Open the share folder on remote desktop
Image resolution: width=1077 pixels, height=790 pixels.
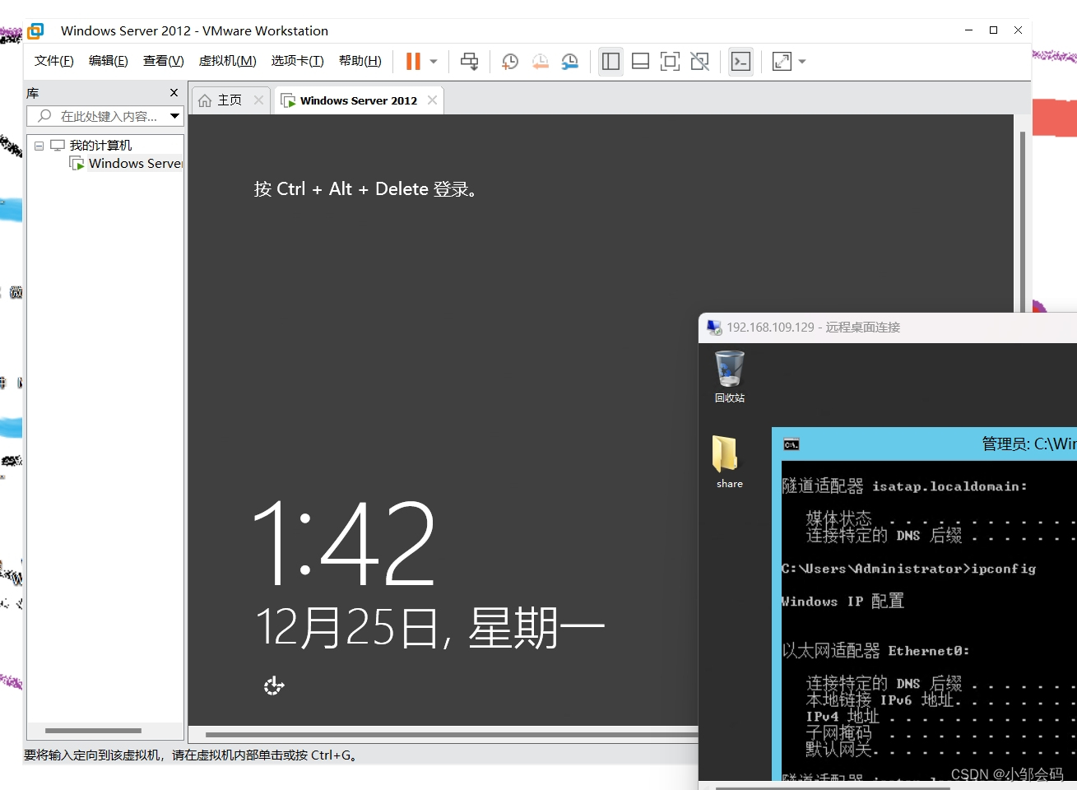tap(729, 462)
